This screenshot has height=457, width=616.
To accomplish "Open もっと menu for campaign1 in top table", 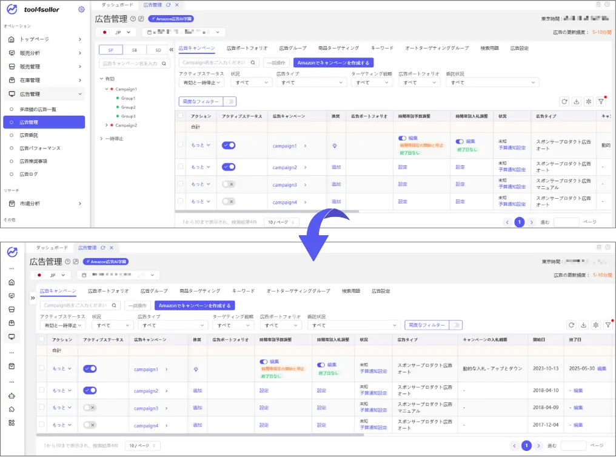I will click(201, 145).
